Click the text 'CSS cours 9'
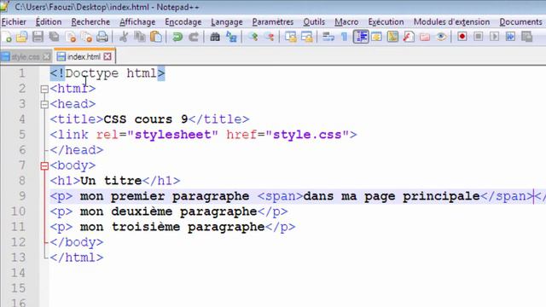 146,119
